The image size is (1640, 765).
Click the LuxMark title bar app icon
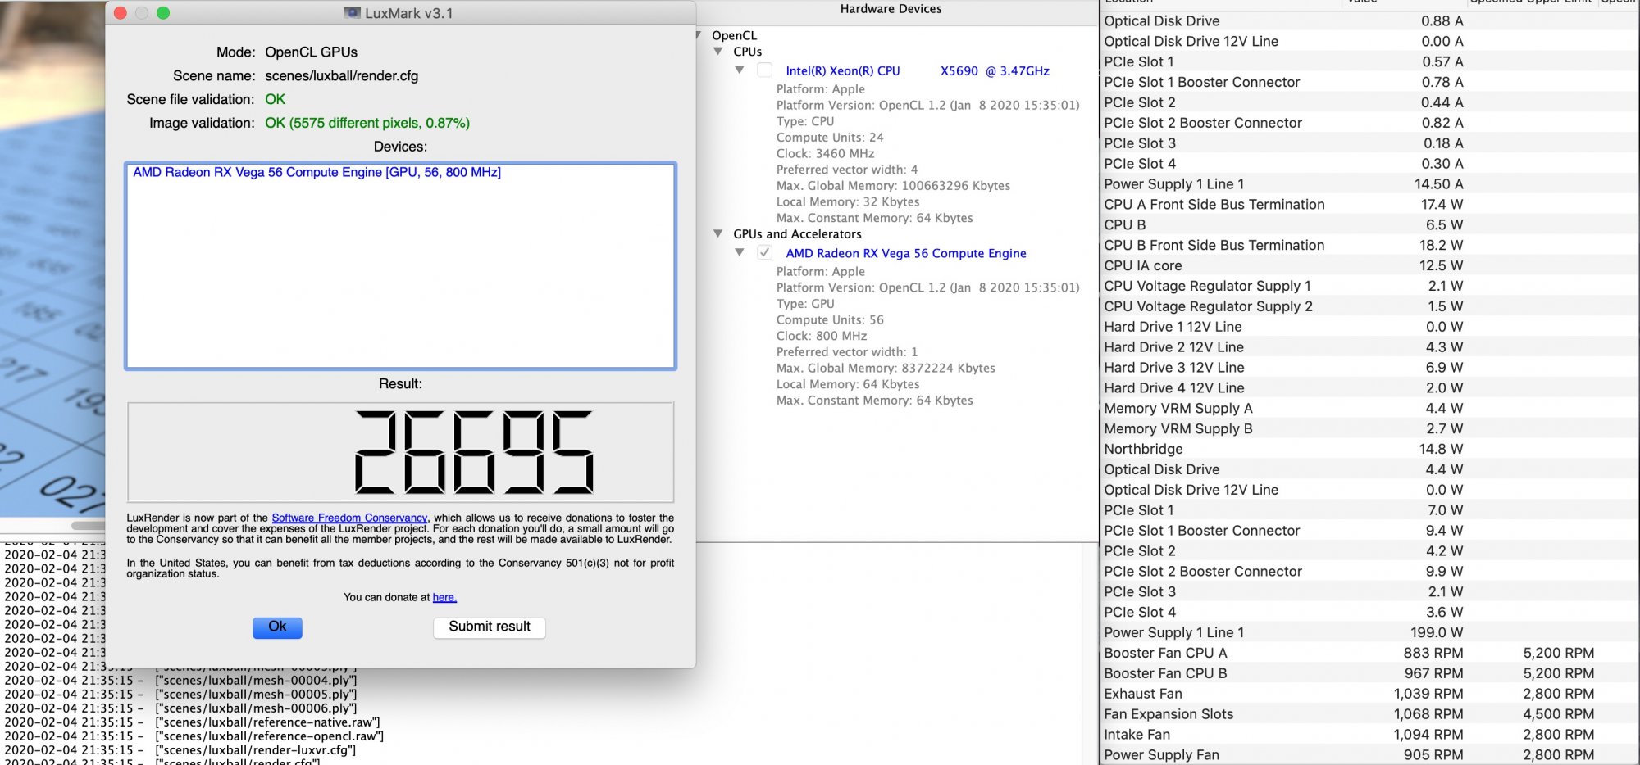353,13
